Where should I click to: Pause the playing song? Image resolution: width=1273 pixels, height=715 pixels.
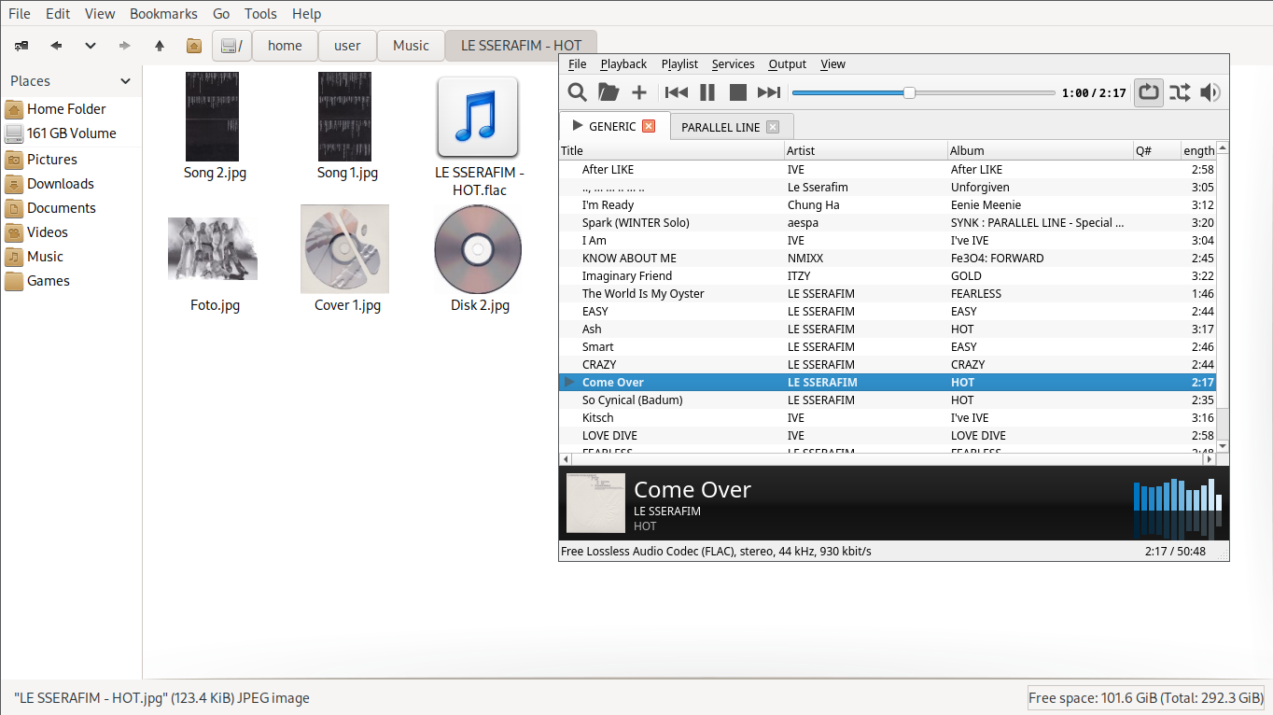707,92
